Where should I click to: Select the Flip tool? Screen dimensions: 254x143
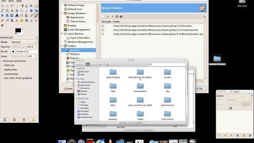[x=12, y=15]
